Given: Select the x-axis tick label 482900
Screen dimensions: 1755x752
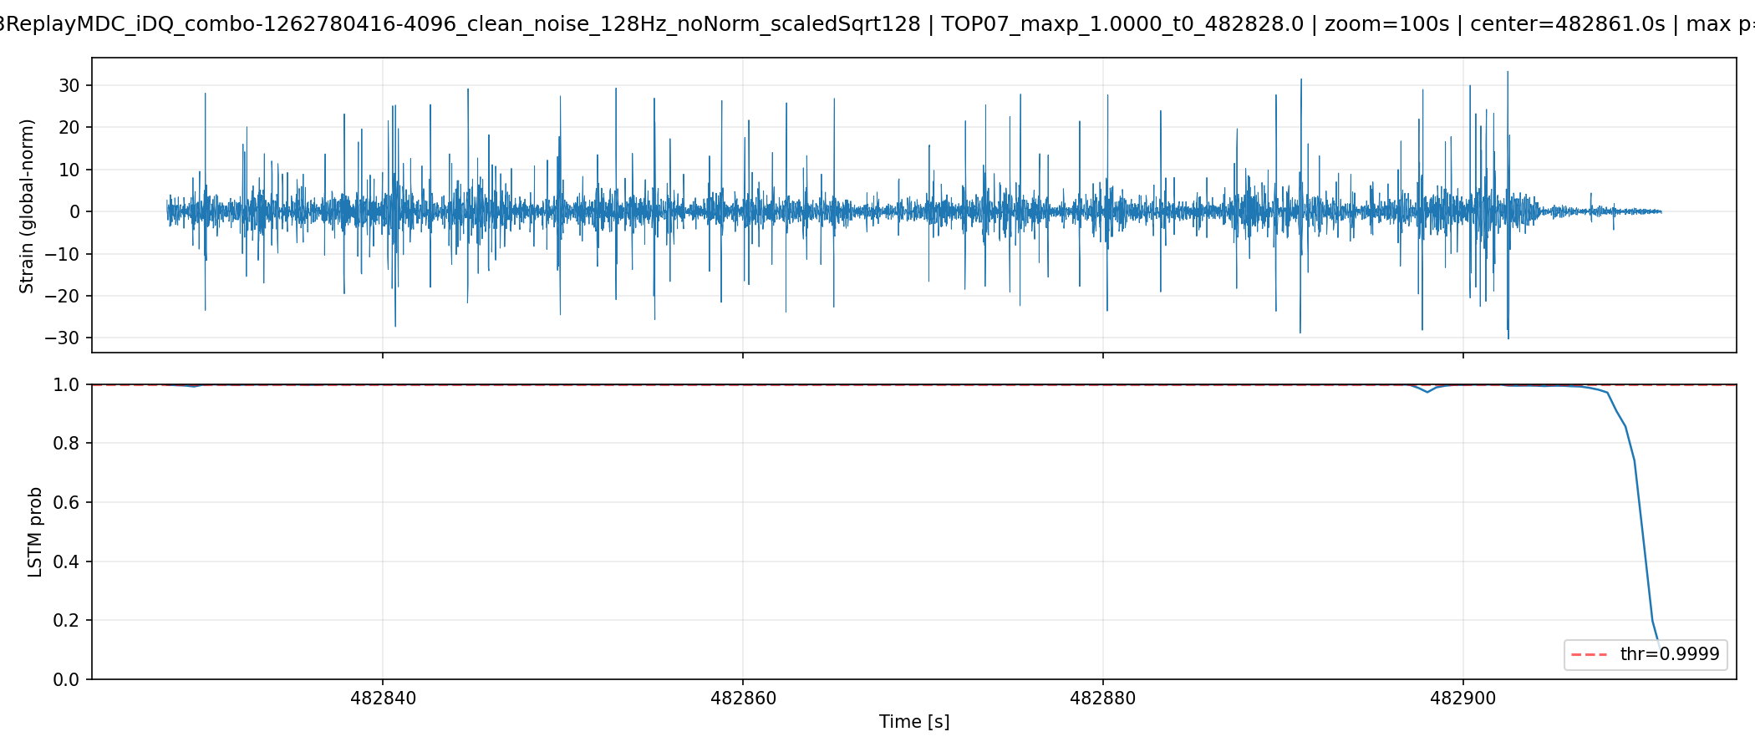Looking at the screenshot, I should point(1463,698).
